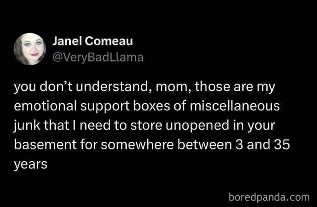Click the word 'unopened' in the tweet

point(197,125)
